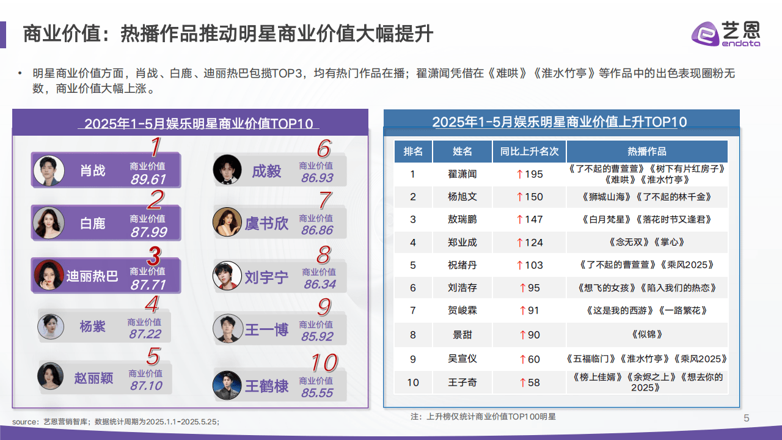The width and height of the screenshot is (782, 440).
Task: Click the rise value ↑150
Action: [x=530, y=197]
